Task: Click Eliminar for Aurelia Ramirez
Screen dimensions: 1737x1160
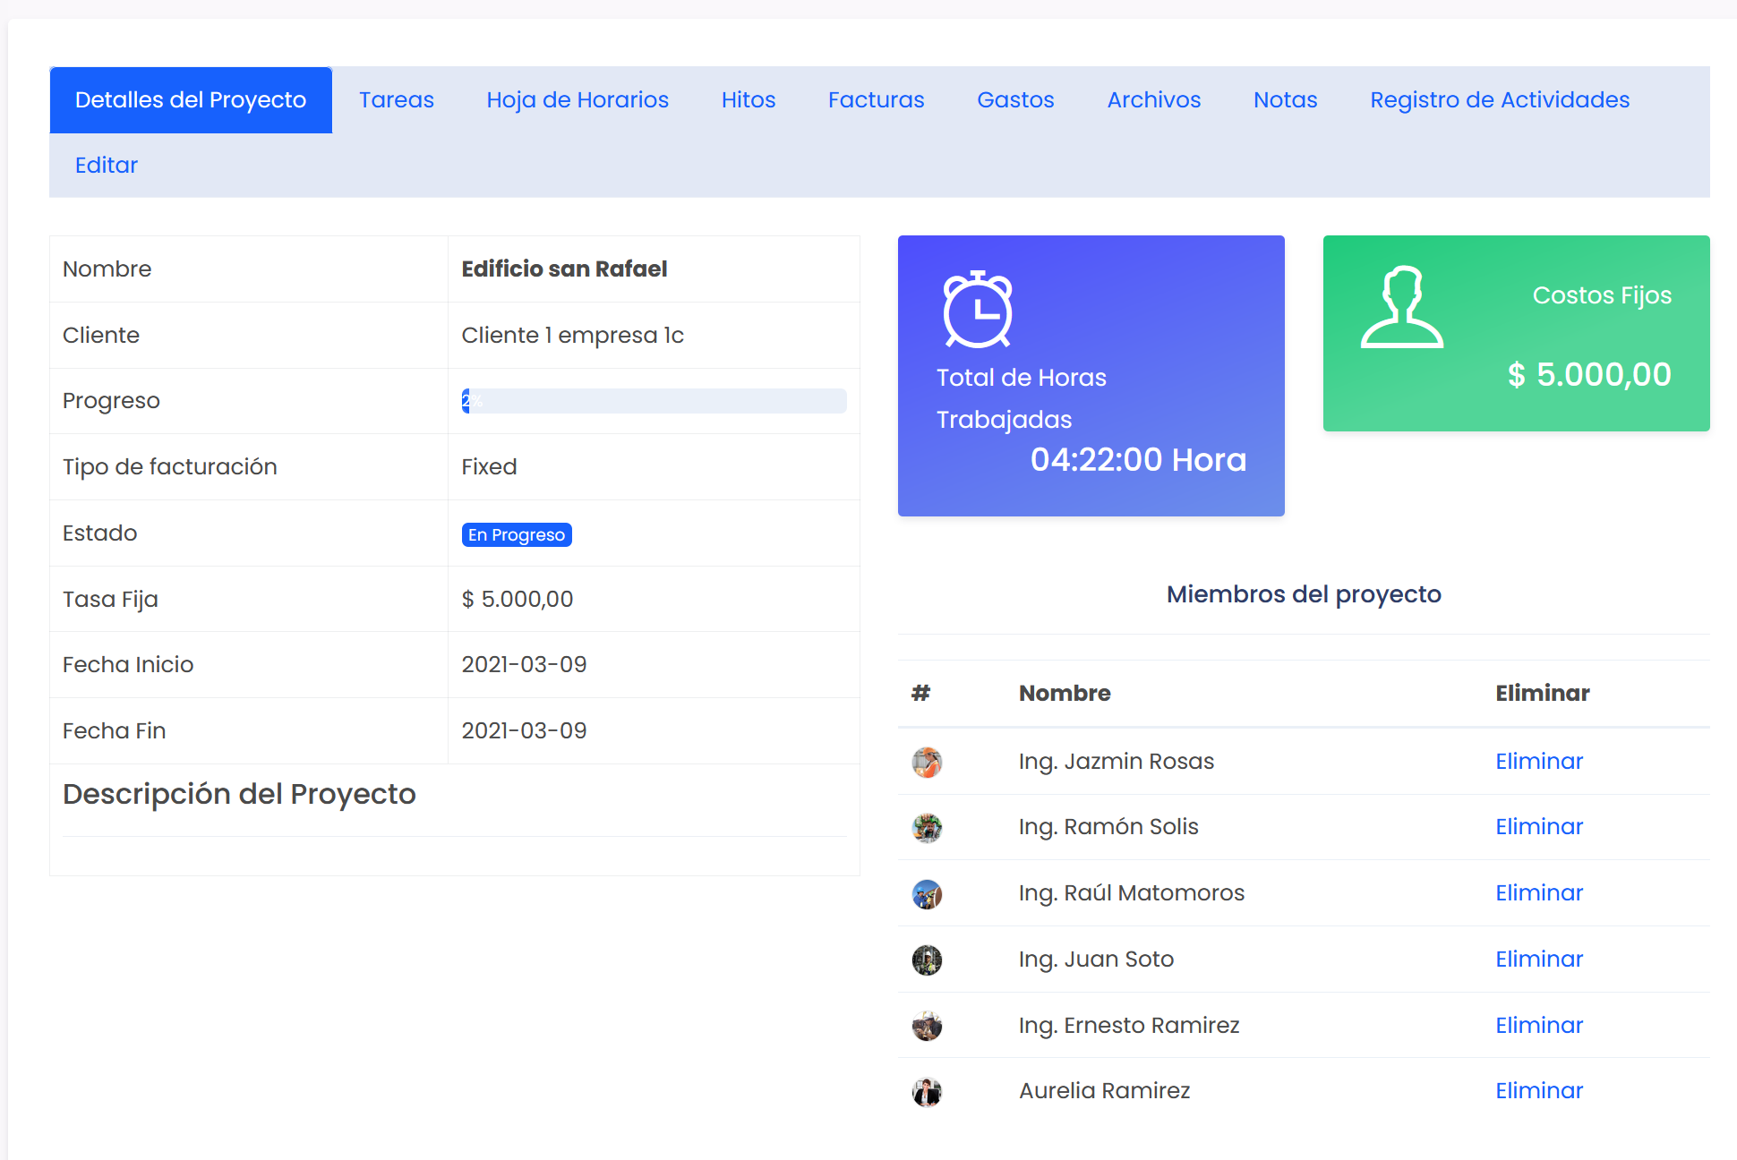Action: click(x=1539, y=1091)
